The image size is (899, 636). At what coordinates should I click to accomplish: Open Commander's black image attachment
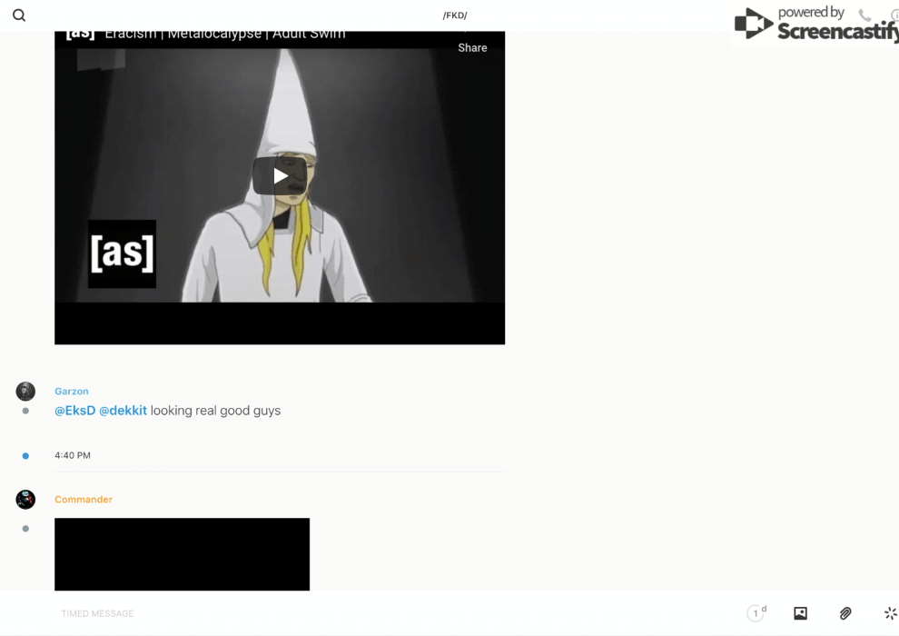point(182,554)
